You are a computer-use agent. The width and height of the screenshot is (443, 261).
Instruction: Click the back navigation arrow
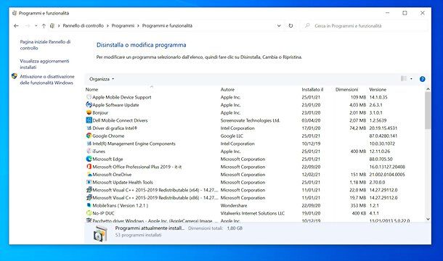coord(16,25)
